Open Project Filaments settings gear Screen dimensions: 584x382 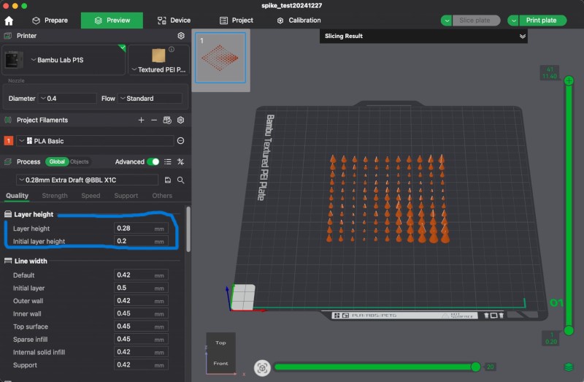[180, 120]
